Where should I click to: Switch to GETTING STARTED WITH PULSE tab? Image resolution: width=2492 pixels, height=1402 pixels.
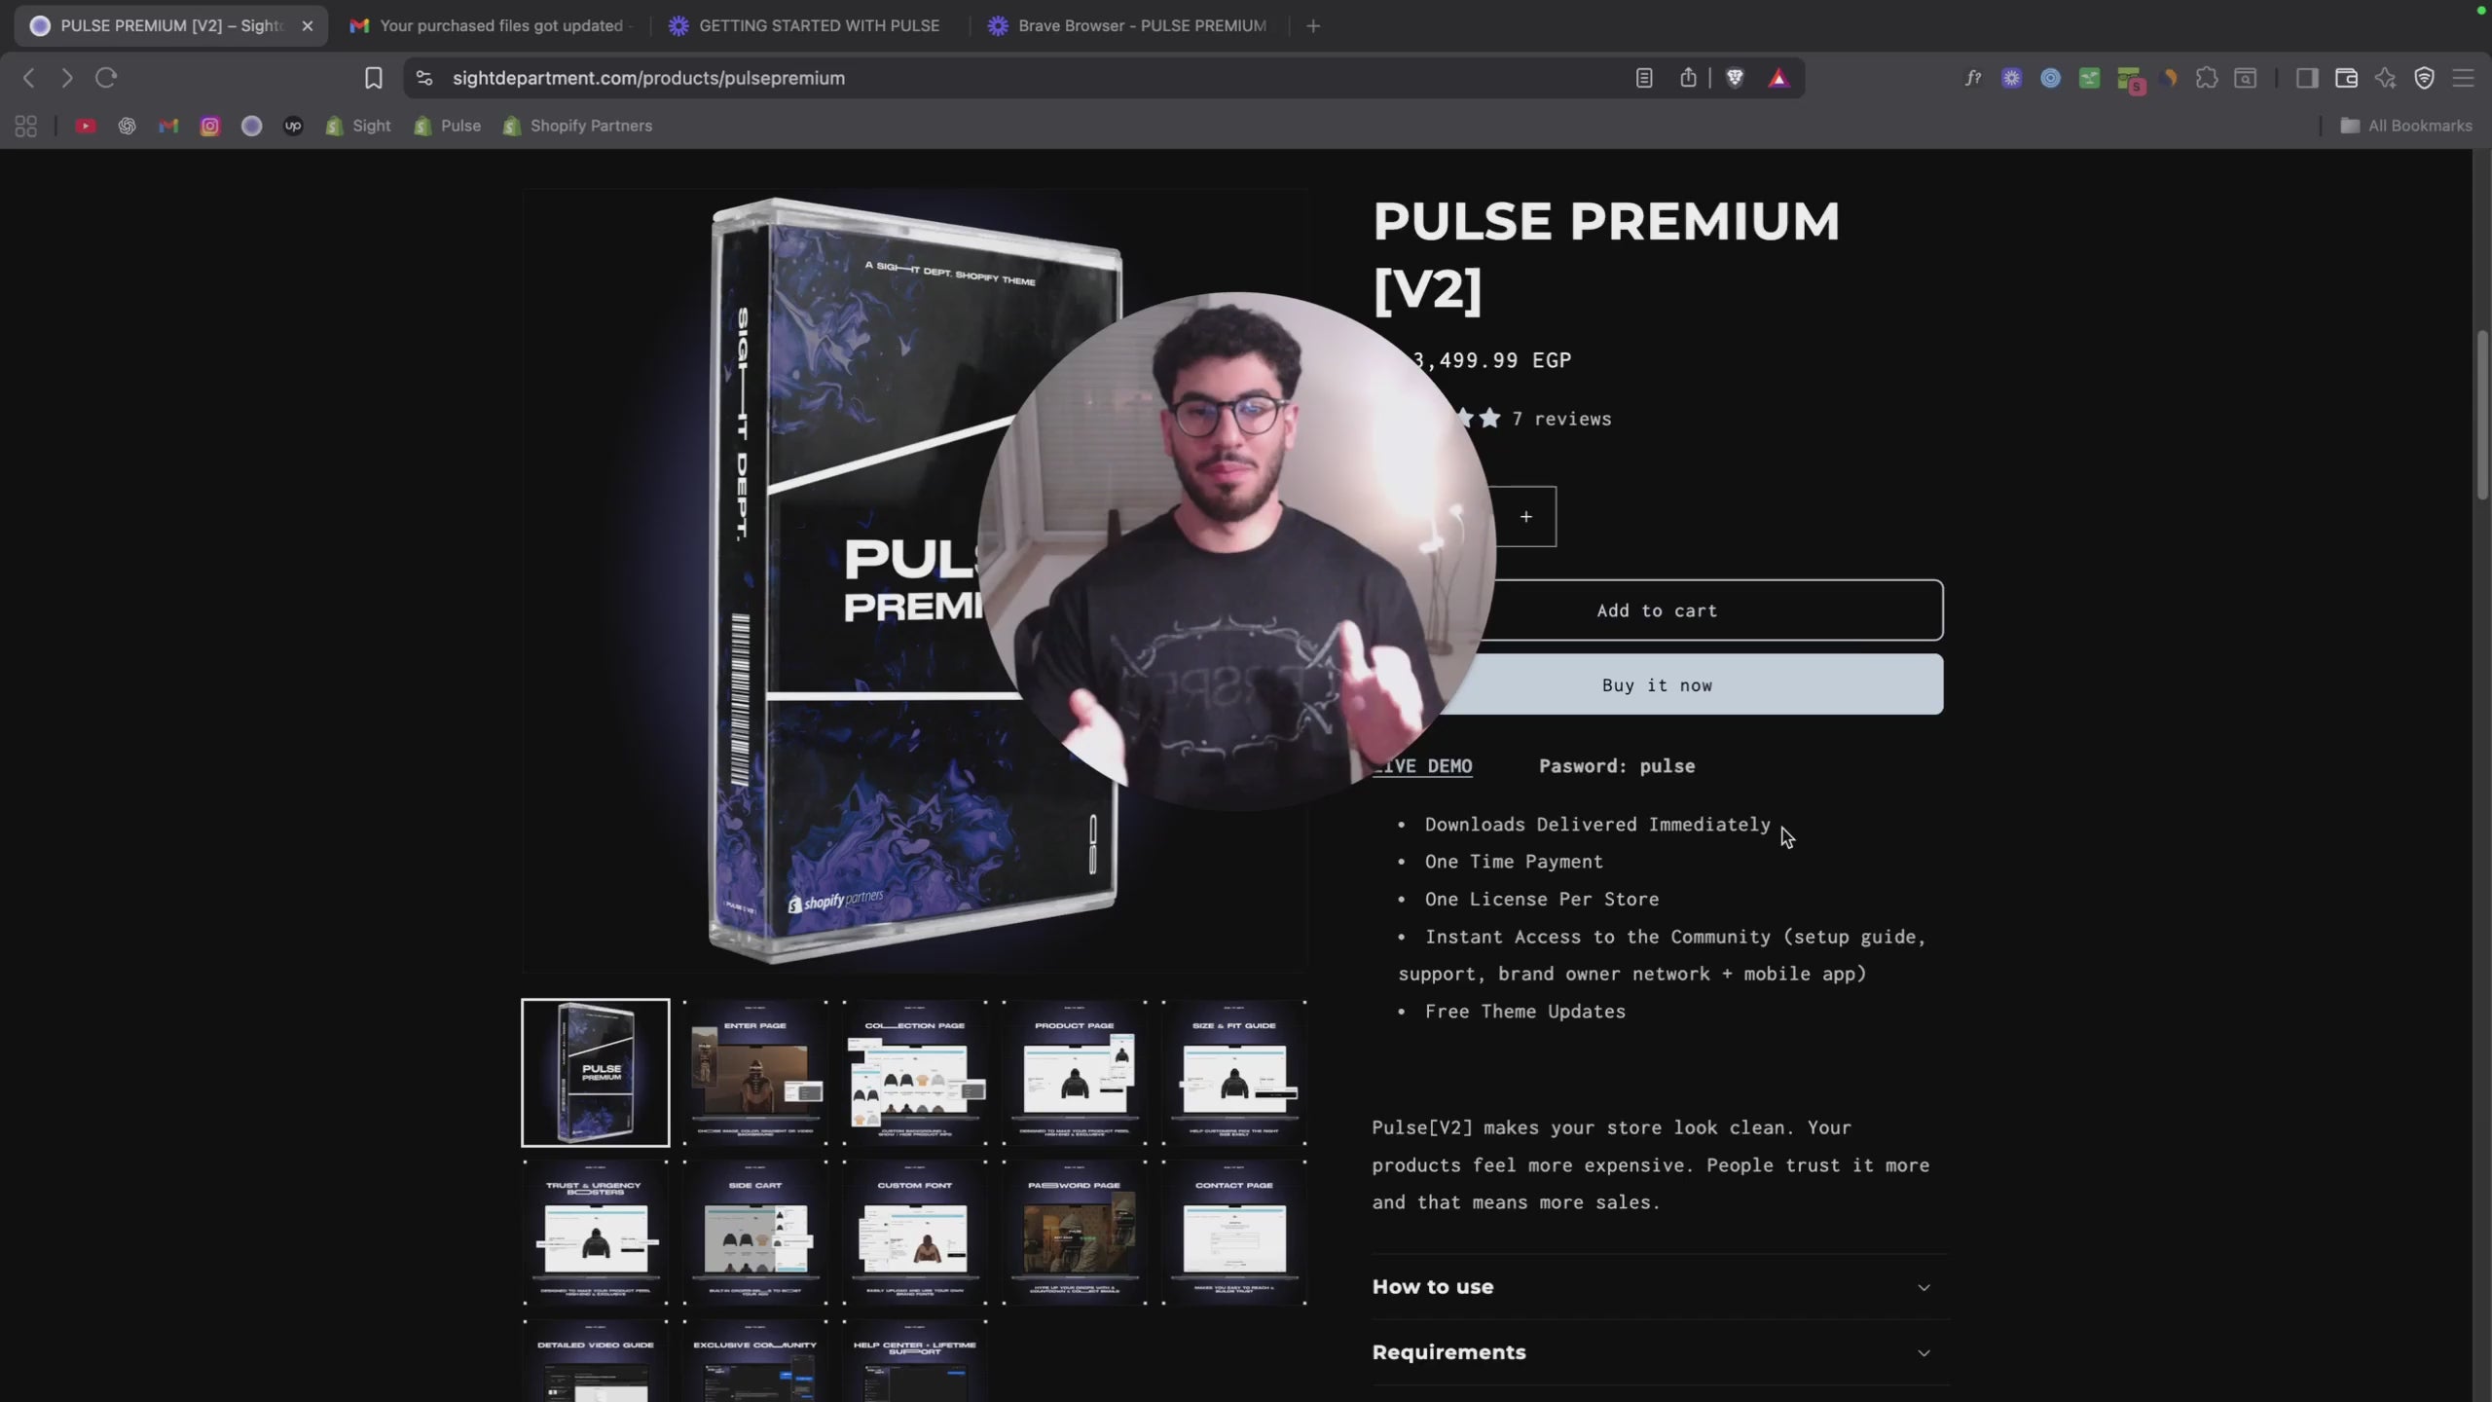point(818,26)
